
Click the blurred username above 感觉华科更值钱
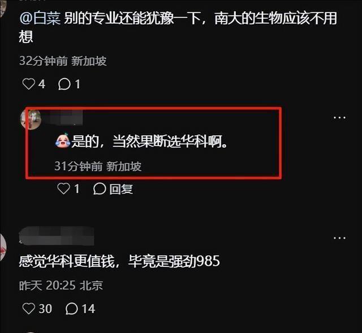(x=57, y=236)
